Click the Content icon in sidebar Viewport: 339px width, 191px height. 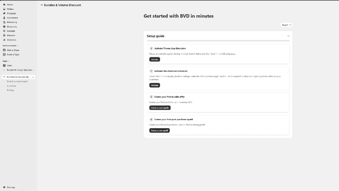pos(4,31)
